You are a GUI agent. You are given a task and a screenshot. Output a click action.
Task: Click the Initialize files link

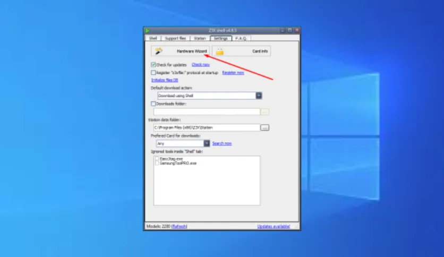[165, 80]
